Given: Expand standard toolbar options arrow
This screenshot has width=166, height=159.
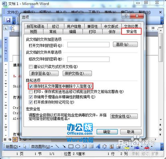Looking at the screenshot, I should click(x=14, y=21).
